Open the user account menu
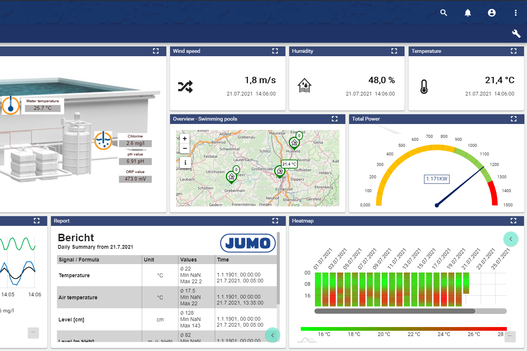 tap(492, 13)
